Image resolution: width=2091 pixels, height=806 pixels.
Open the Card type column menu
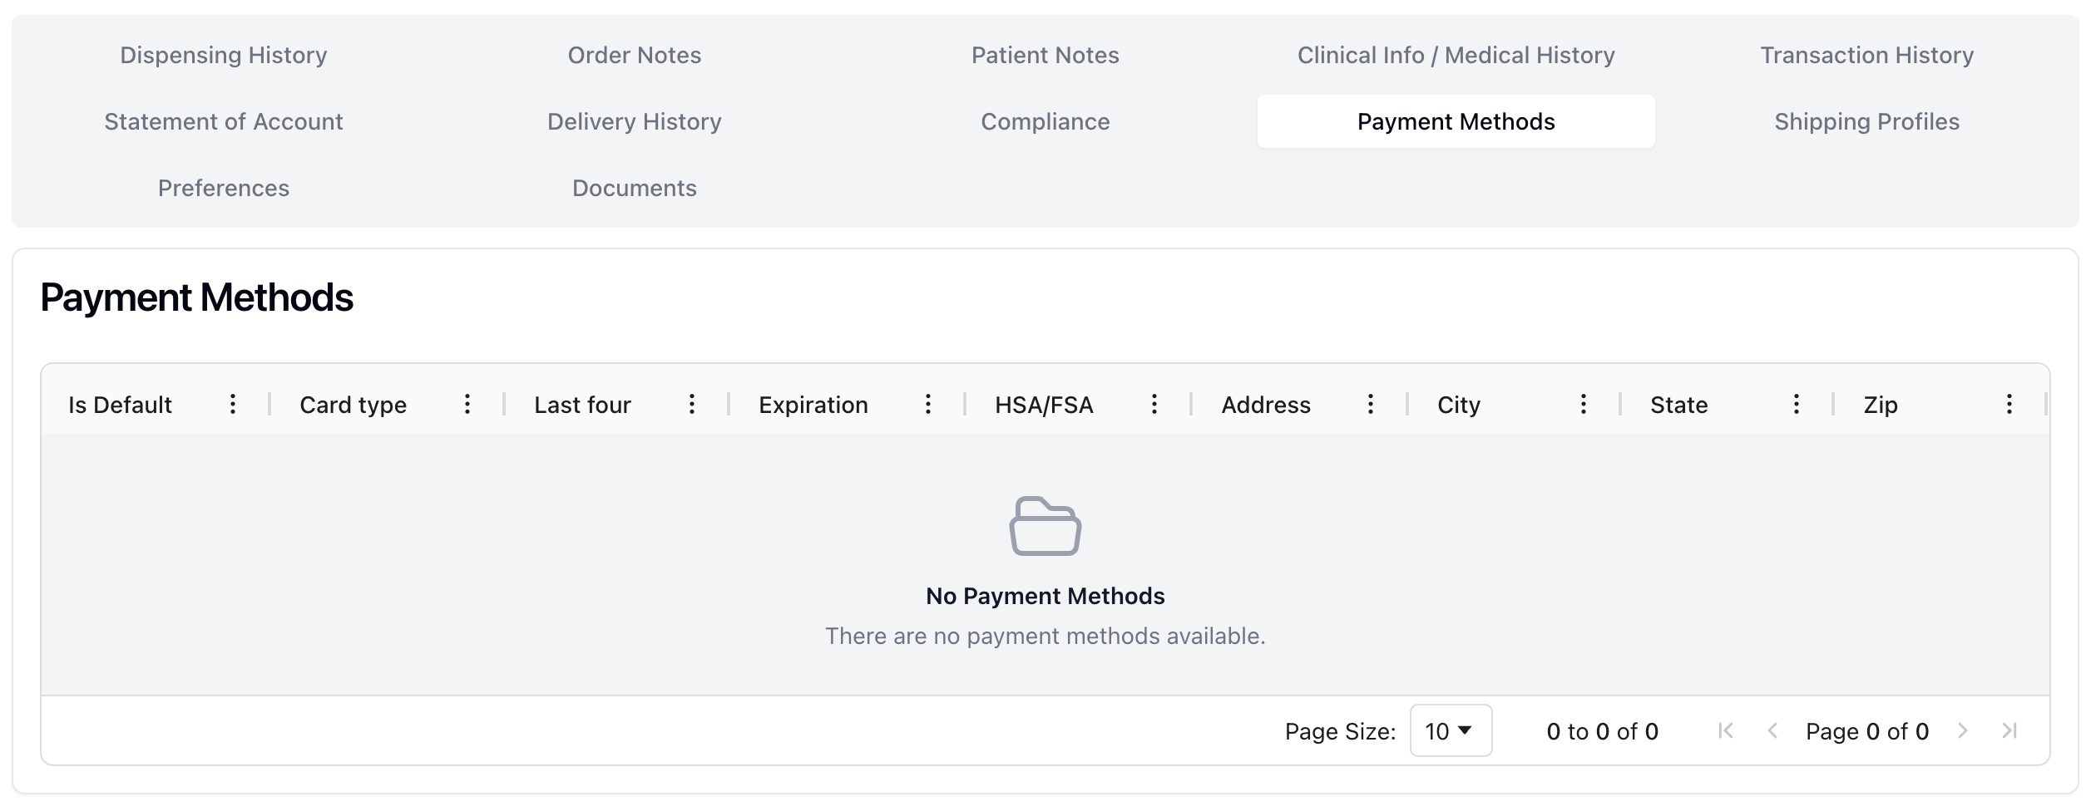click(x=467, y=405)
